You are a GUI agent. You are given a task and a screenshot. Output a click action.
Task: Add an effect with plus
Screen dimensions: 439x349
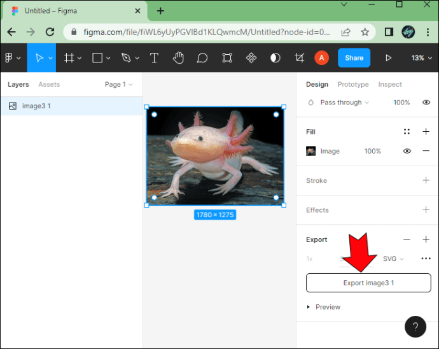pyautogui.click(x=426, y=210)
